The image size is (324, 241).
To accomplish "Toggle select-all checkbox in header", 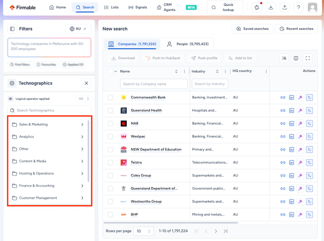I will [110, 71].
